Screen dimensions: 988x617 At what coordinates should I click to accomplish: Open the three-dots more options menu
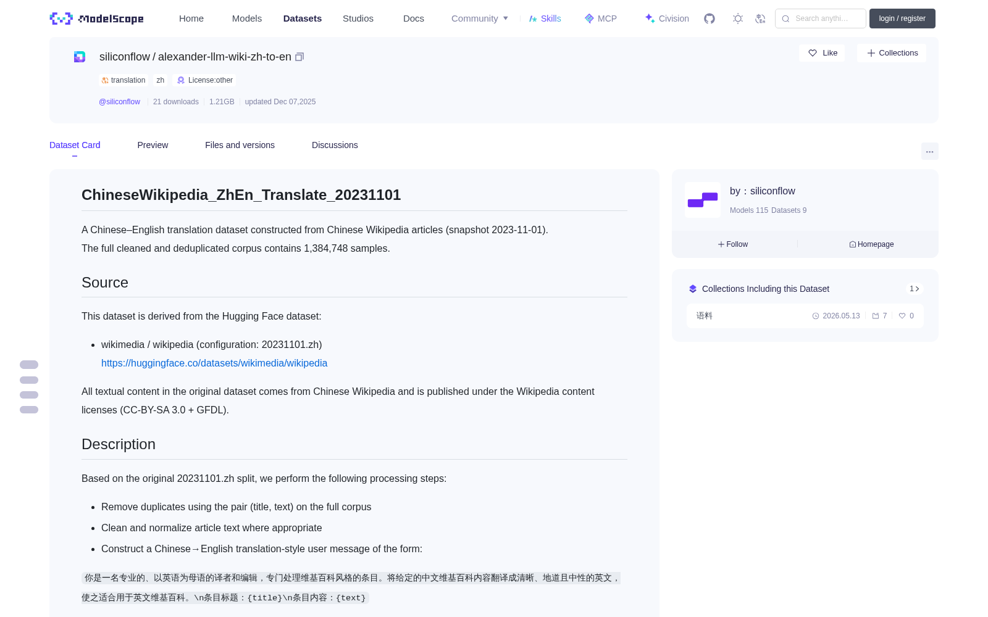(930, 151)
